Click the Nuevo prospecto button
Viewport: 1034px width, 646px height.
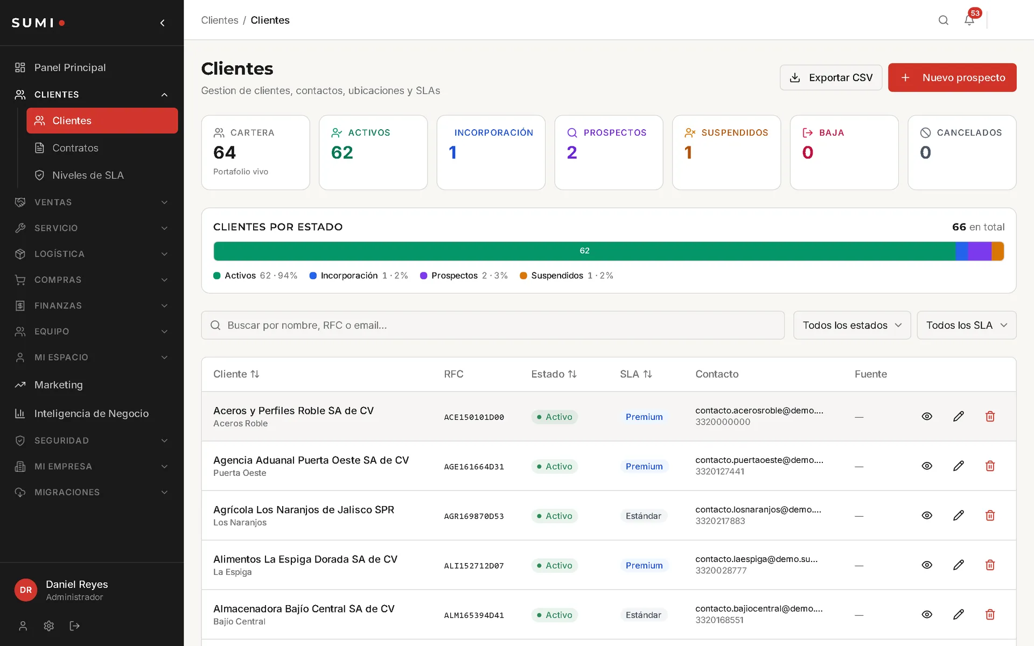(x=952, y=78)
